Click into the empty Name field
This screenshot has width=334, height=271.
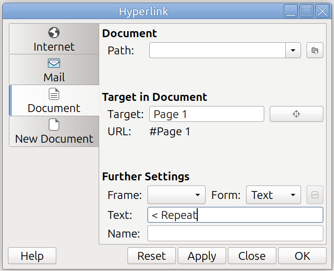pos(235,233)
